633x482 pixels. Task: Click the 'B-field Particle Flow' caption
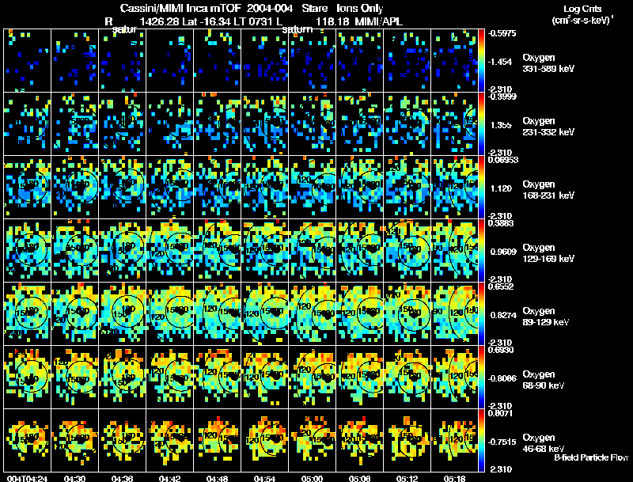coord(591,457)
